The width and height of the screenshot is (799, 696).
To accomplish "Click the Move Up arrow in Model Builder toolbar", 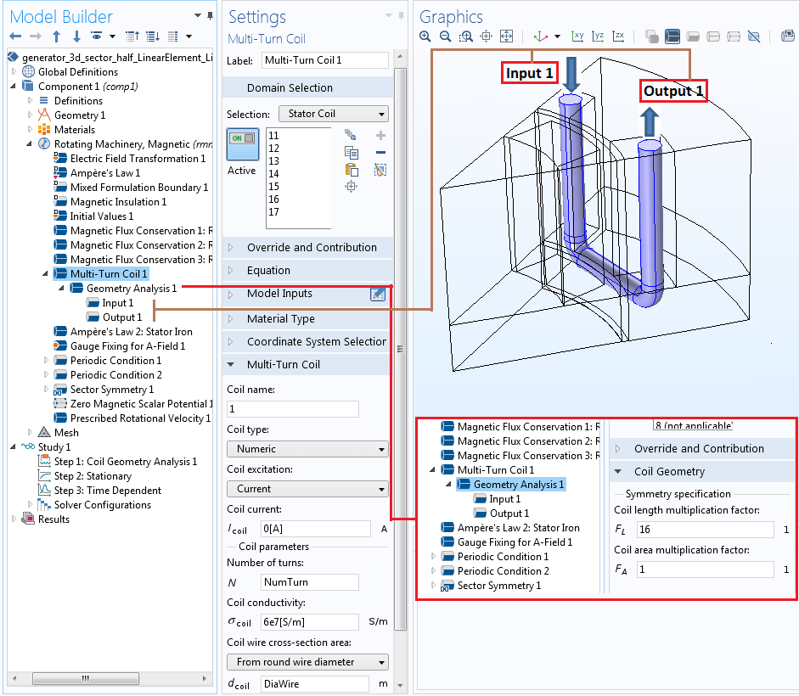I will 55,36.
